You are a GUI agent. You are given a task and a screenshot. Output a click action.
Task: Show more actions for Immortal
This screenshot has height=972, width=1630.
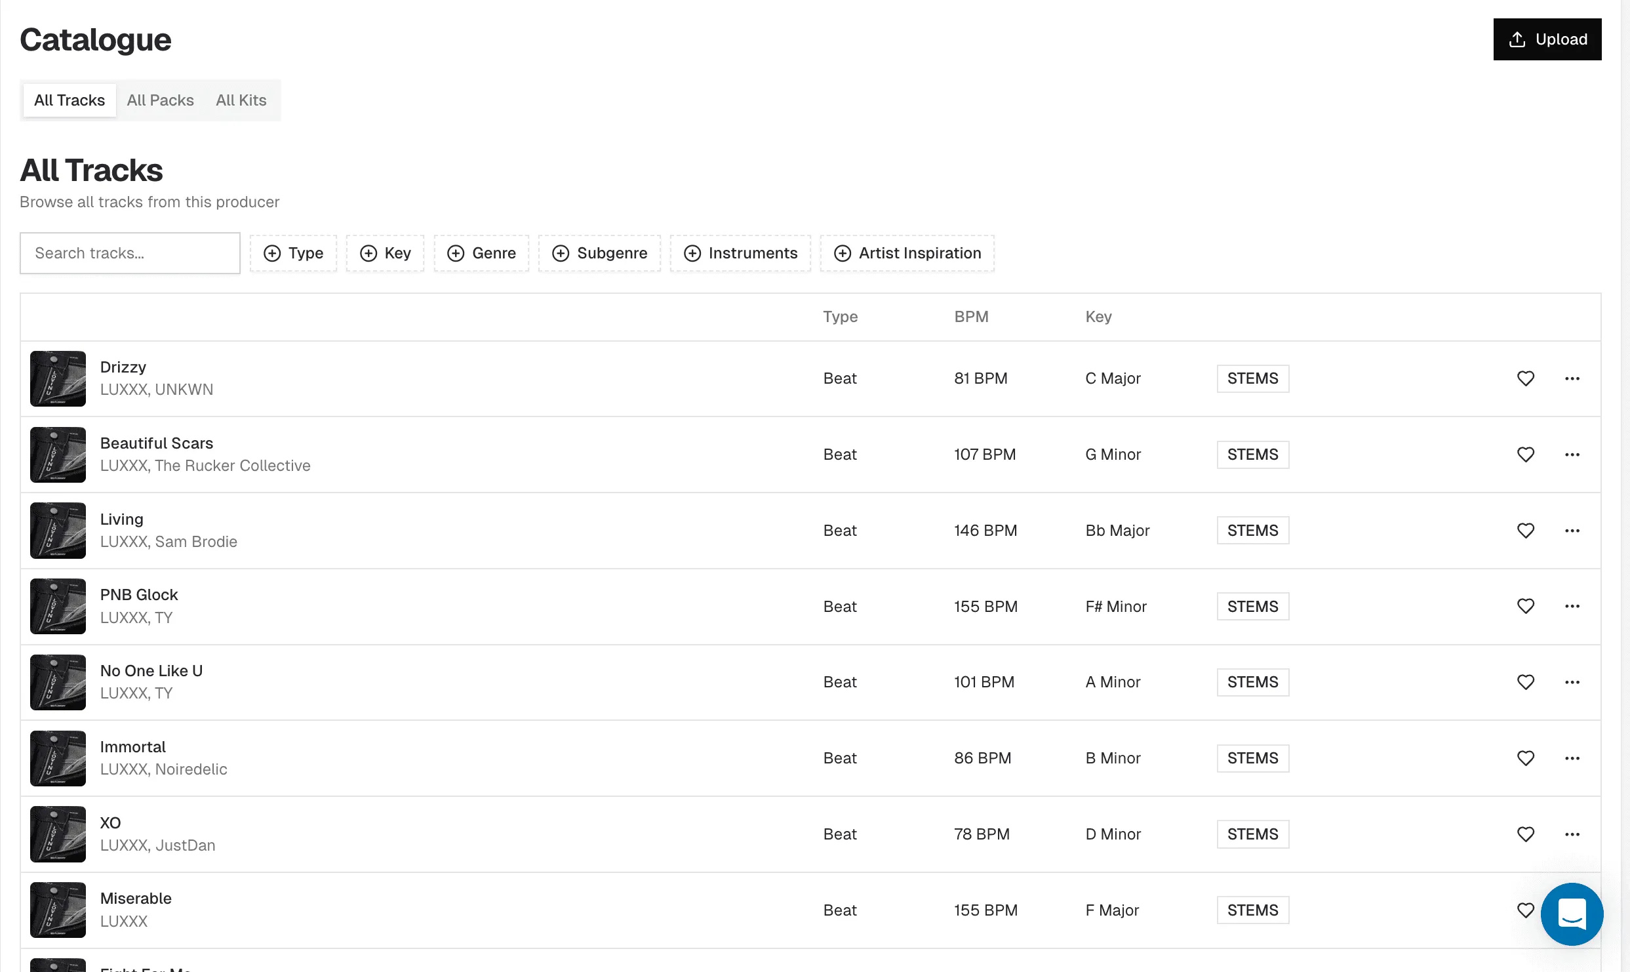(1572, 758)
